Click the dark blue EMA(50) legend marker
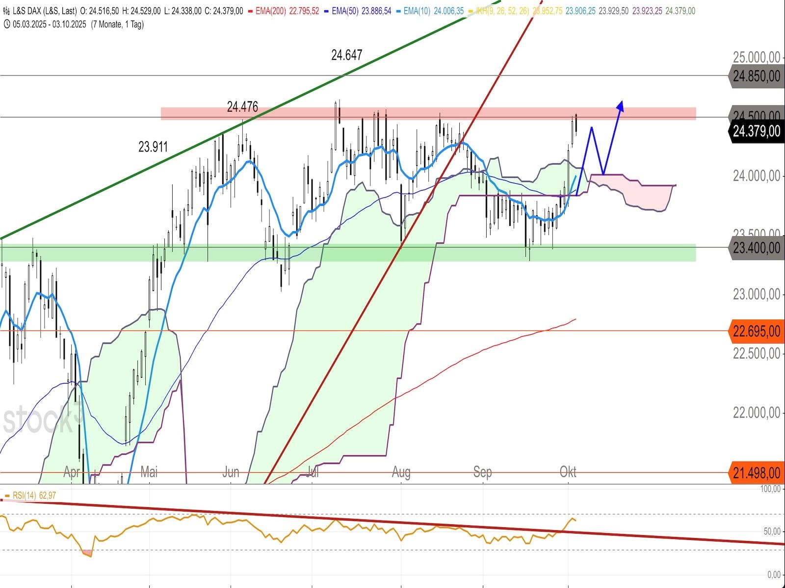Image resolution: width=785 pixels, height=588 pixels. (x=326, y=11)
